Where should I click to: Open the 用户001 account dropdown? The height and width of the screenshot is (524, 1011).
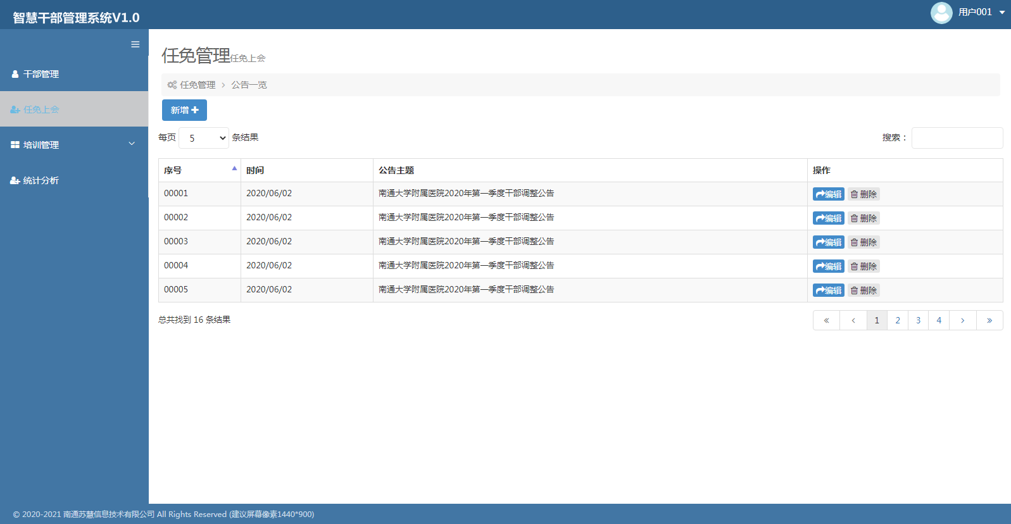tap(981, 12)
